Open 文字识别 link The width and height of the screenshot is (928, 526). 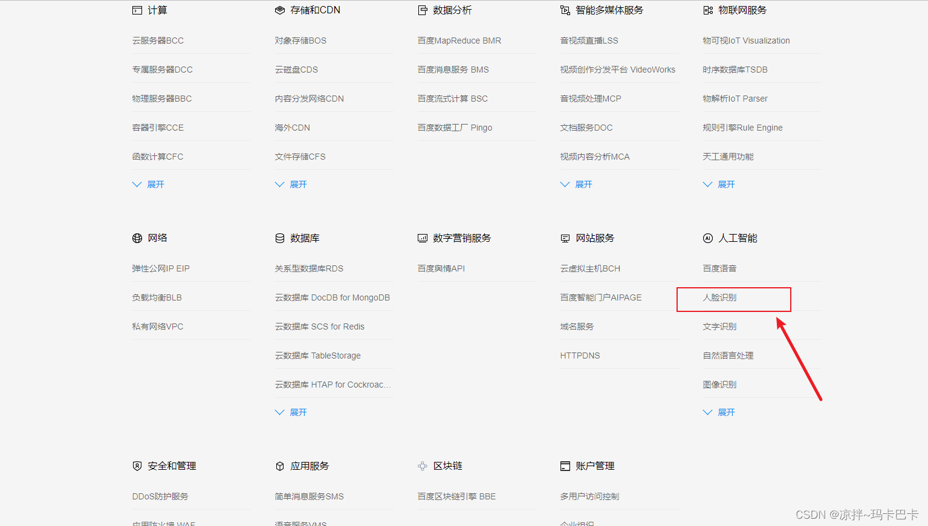pos(719,326)
